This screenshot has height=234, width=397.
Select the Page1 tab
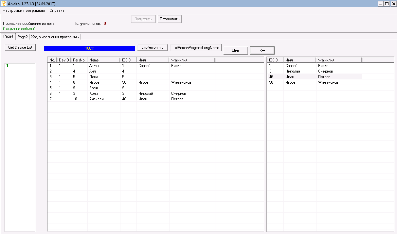[8, 37]
